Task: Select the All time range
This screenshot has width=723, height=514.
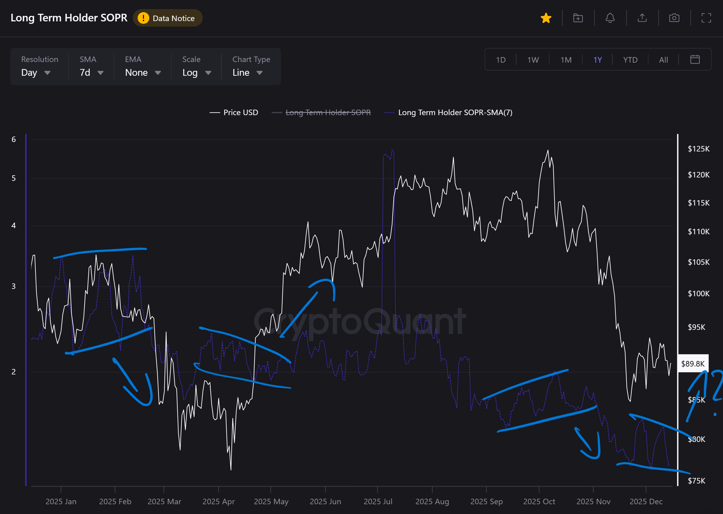Action: pos(663,60)
